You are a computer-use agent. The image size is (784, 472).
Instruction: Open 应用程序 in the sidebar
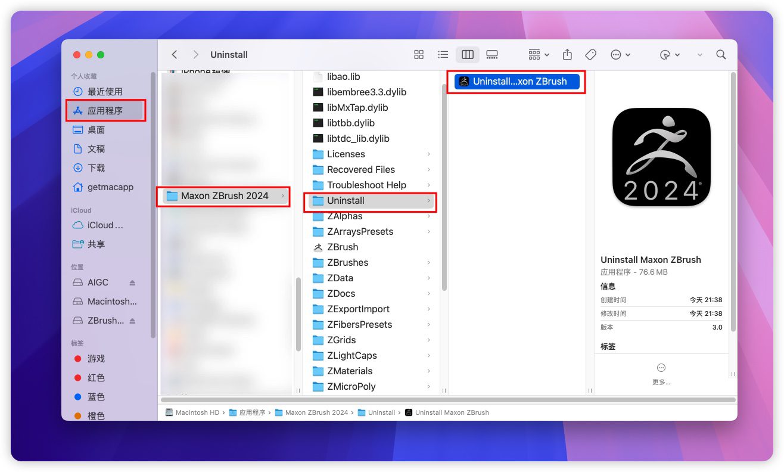point(105,111)
